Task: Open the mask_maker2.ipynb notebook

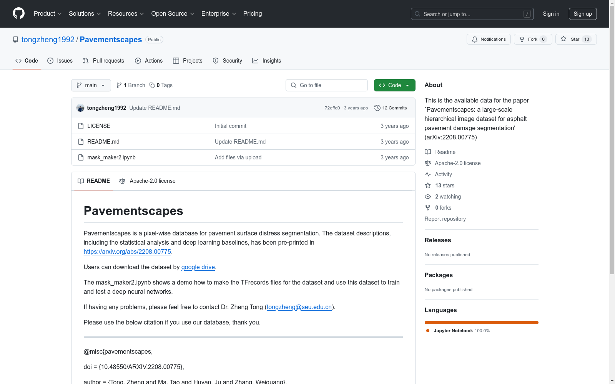Action: click(x=111, y=157)
